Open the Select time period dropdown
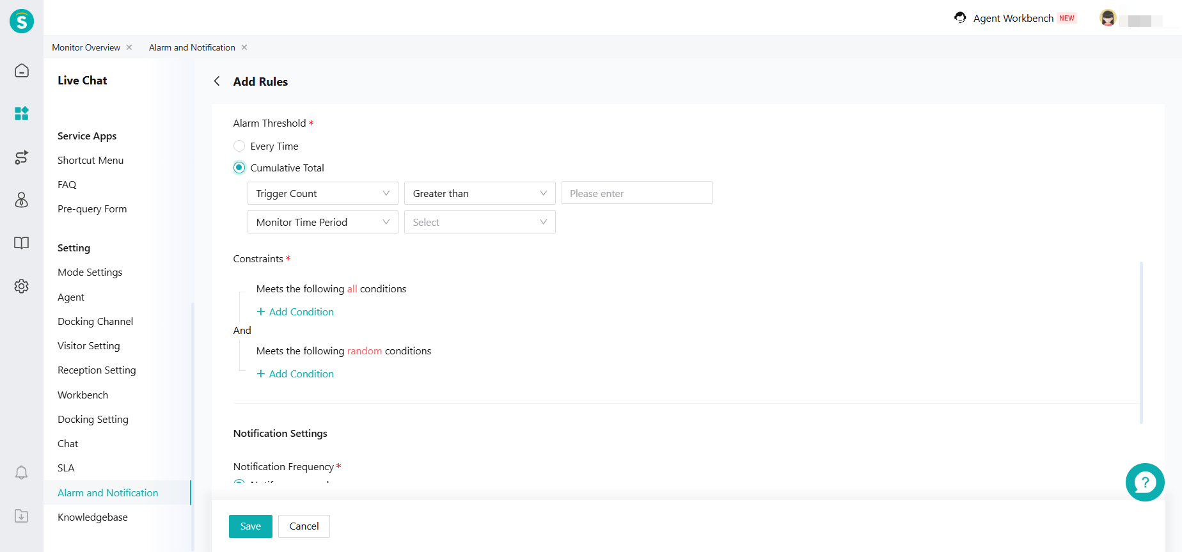Viewport: 1182px width, 552px height. (x=479, y=222)
